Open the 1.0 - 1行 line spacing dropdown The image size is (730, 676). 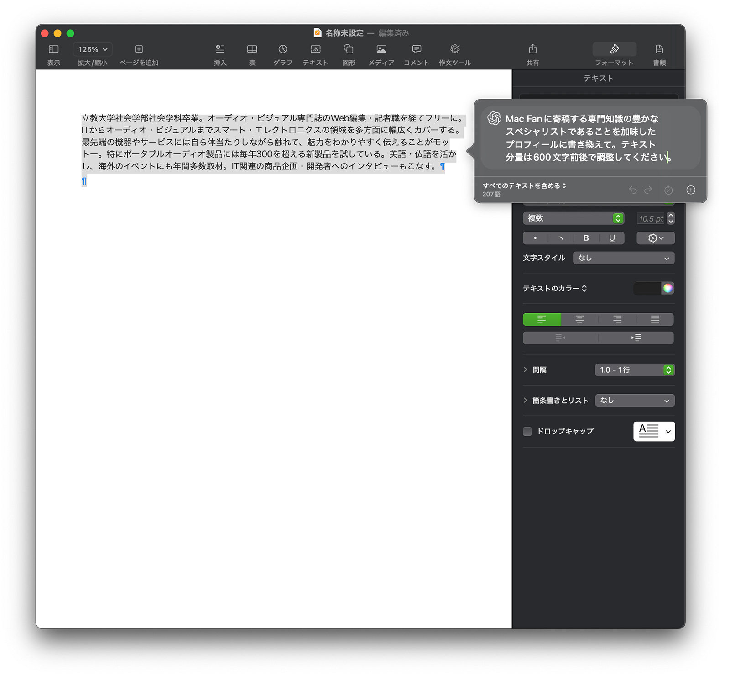634,370
